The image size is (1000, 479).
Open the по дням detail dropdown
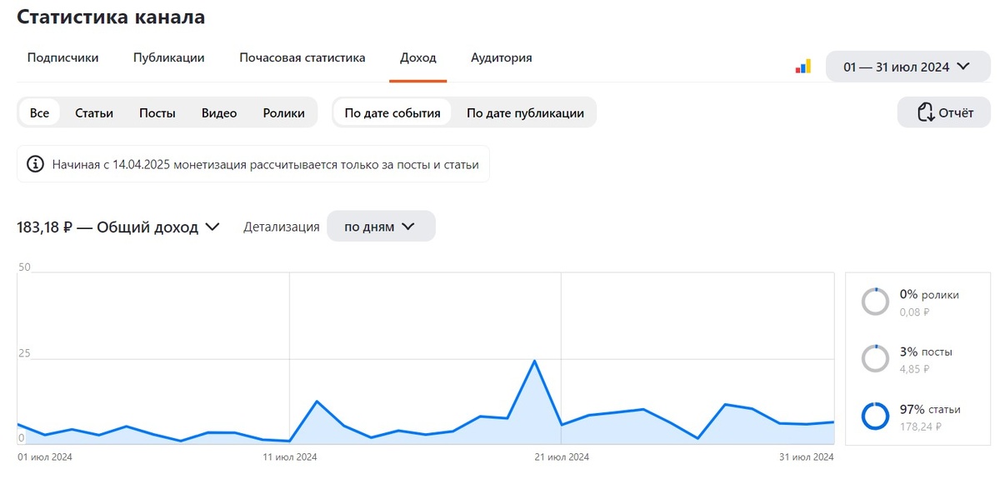(381, 226)
